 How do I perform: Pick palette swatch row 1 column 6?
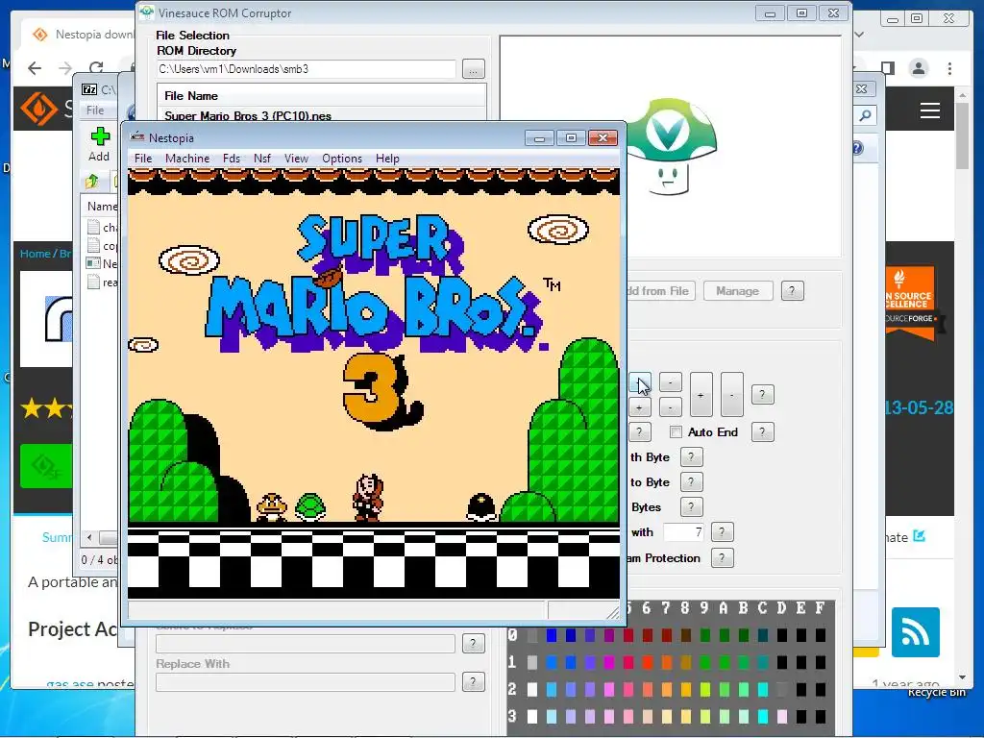[648, 662]
